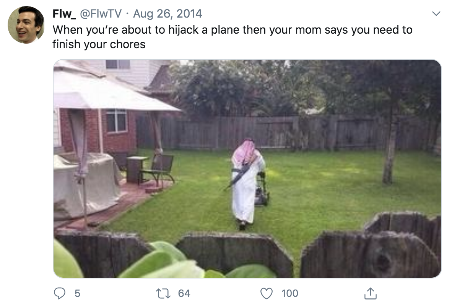
Task: Open the @FlwTV handle link
Action: (101, 14)
